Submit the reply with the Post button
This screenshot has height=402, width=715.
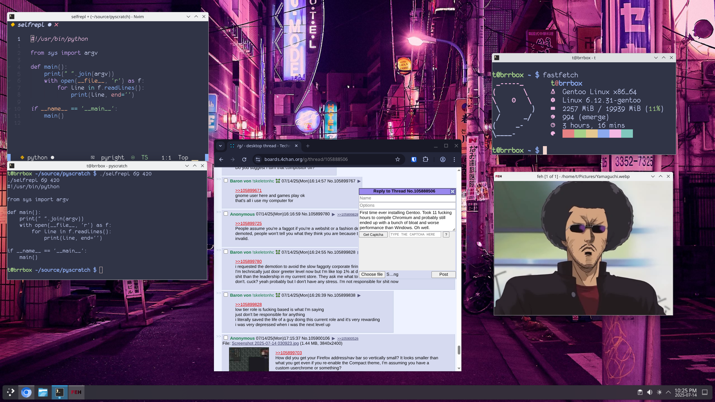click(x=444, y=274)
